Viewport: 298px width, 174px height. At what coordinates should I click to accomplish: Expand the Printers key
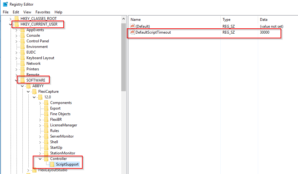click(16, 69)
